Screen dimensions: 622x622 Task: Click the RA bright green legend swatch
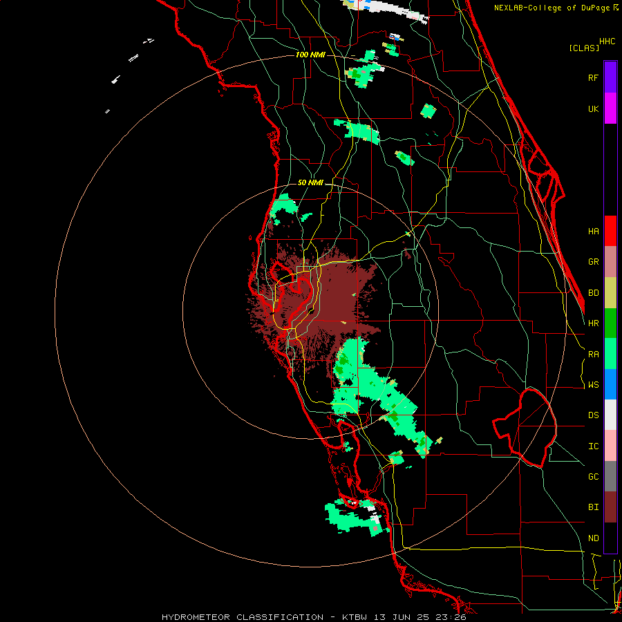tap(610, 354)
